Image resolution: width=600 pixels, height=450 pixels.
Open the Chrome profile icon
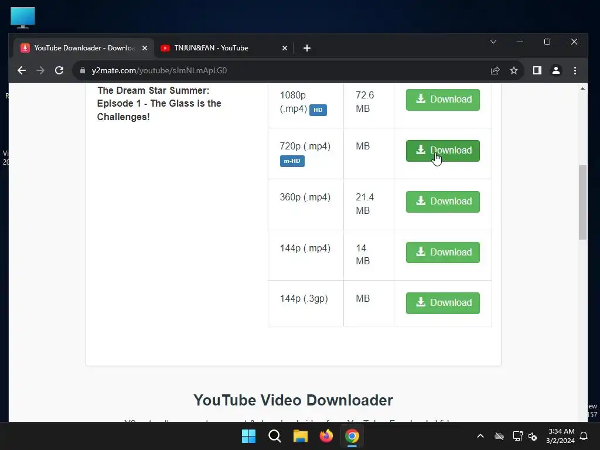click(556, 70)
